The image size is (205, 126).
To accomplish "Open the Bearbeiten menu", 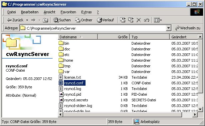I will pyautogui.click(x=30, y=12).
